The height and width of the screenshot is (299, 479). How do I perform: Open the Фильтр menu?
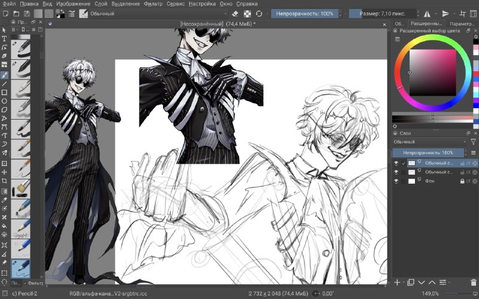click(153, 4)
